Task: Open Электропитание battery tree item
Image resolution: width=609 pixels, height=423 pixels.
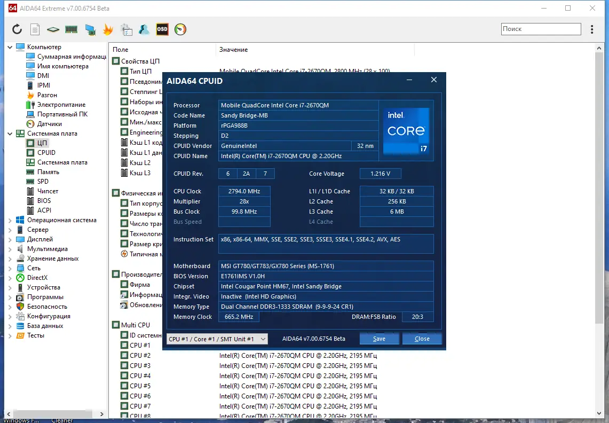Action: pyautogui.click(x=56, y=105)
